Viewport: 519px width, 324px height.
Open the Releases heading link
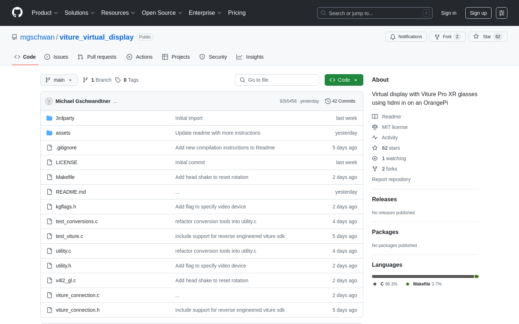tap(384, 199)
